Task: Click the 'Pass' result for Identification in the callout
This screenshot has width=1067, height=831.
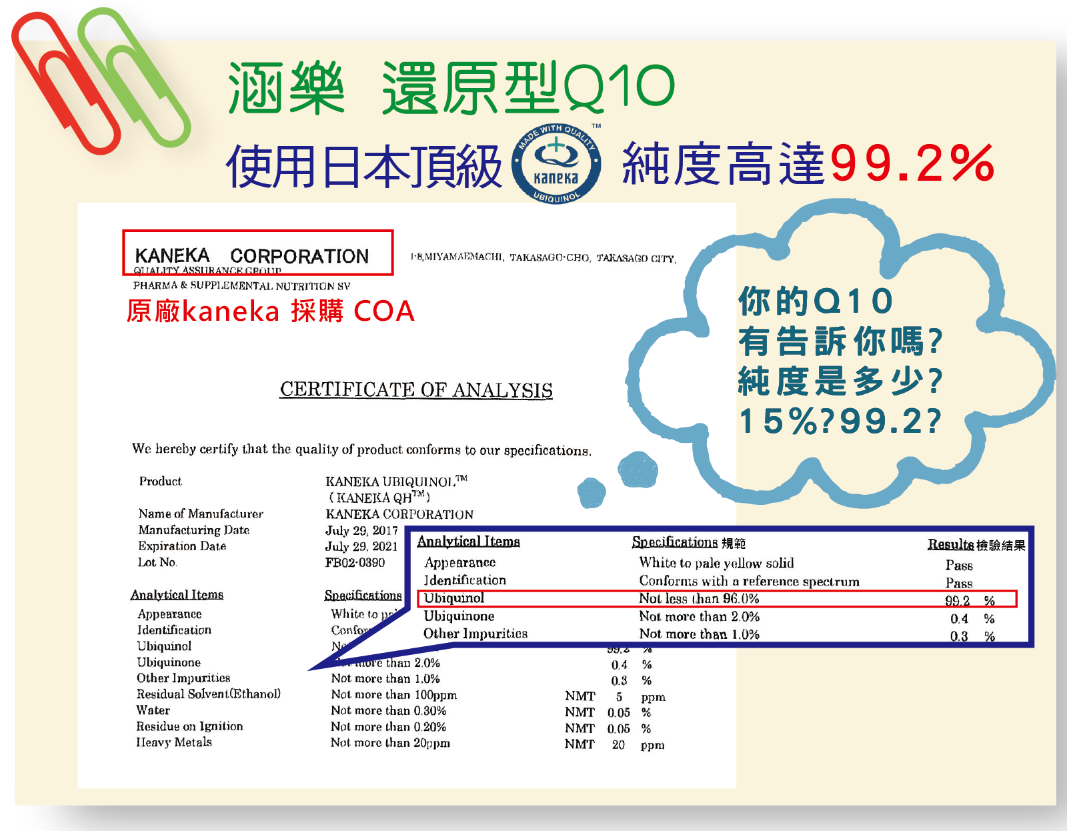Action: pyautogui.click(x=959, y=584)
